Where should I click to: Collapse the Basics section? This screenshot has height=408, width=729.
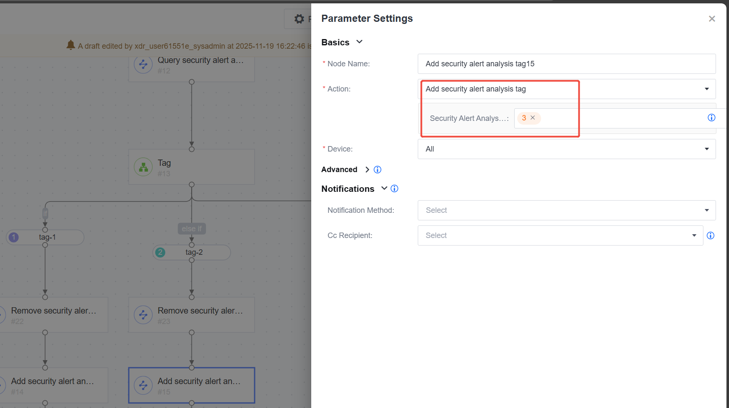click(359, 42)
